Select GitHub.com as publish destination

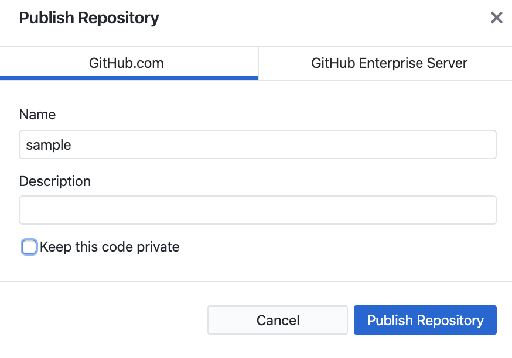click(127, 63)
